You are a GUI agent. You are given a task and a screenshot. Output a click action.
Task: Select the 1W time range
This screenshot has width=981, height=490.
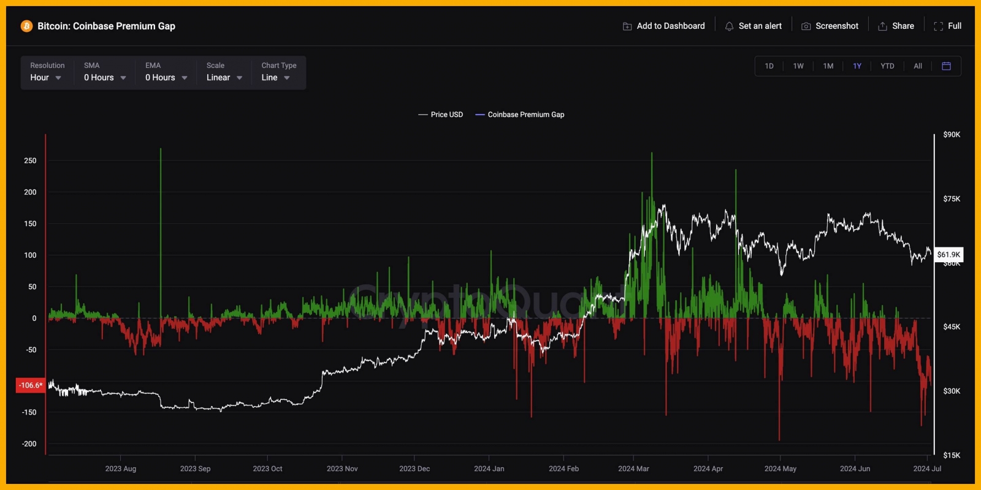pos(798,66)
